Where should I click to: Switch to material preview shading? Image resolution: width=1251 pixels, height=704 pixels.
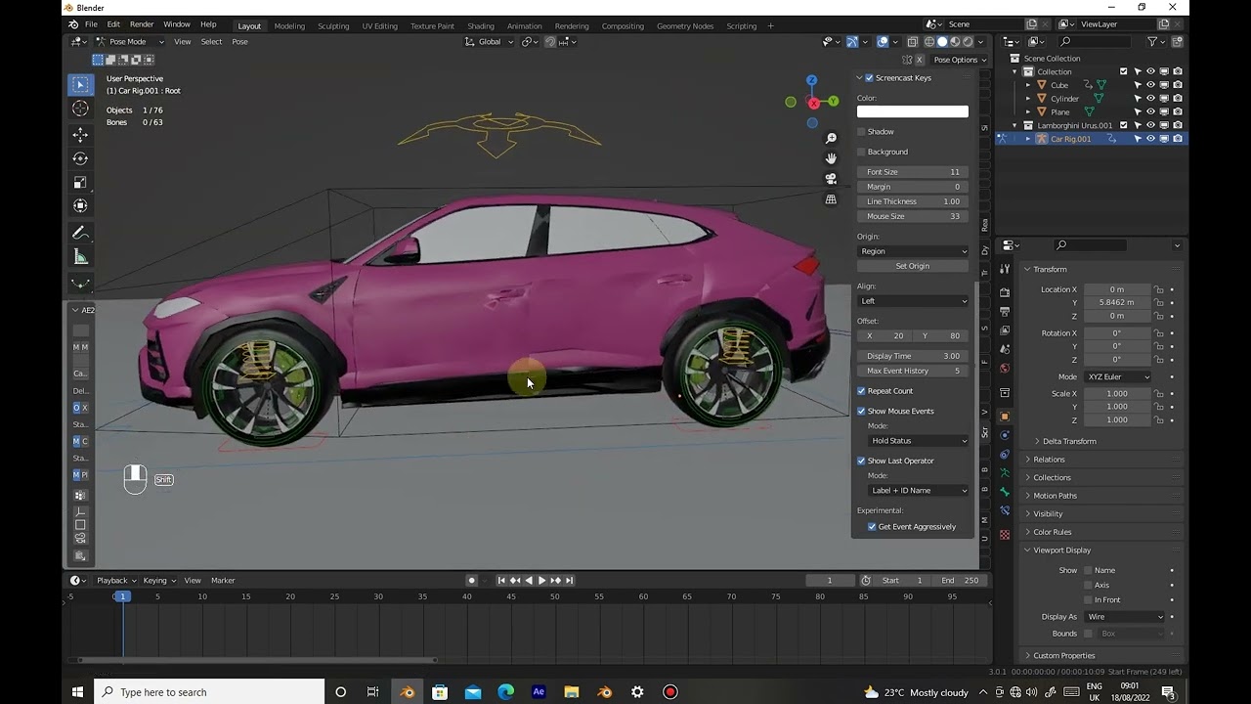pos(955,41)
